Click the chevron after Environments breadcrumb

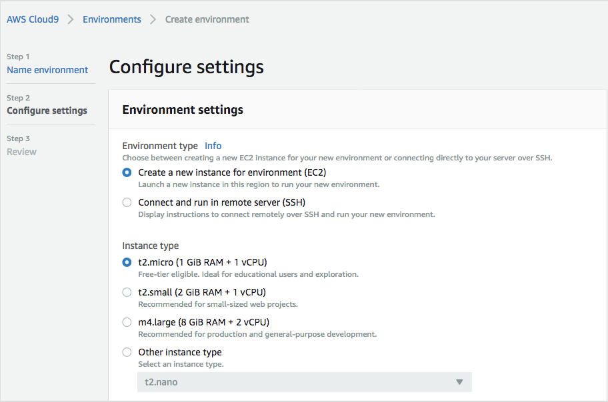[x=153, y=19]
